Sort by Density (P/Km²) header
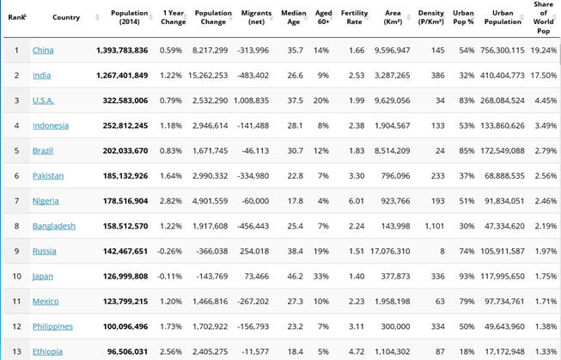The image size is (561, 360). (430, 17)
